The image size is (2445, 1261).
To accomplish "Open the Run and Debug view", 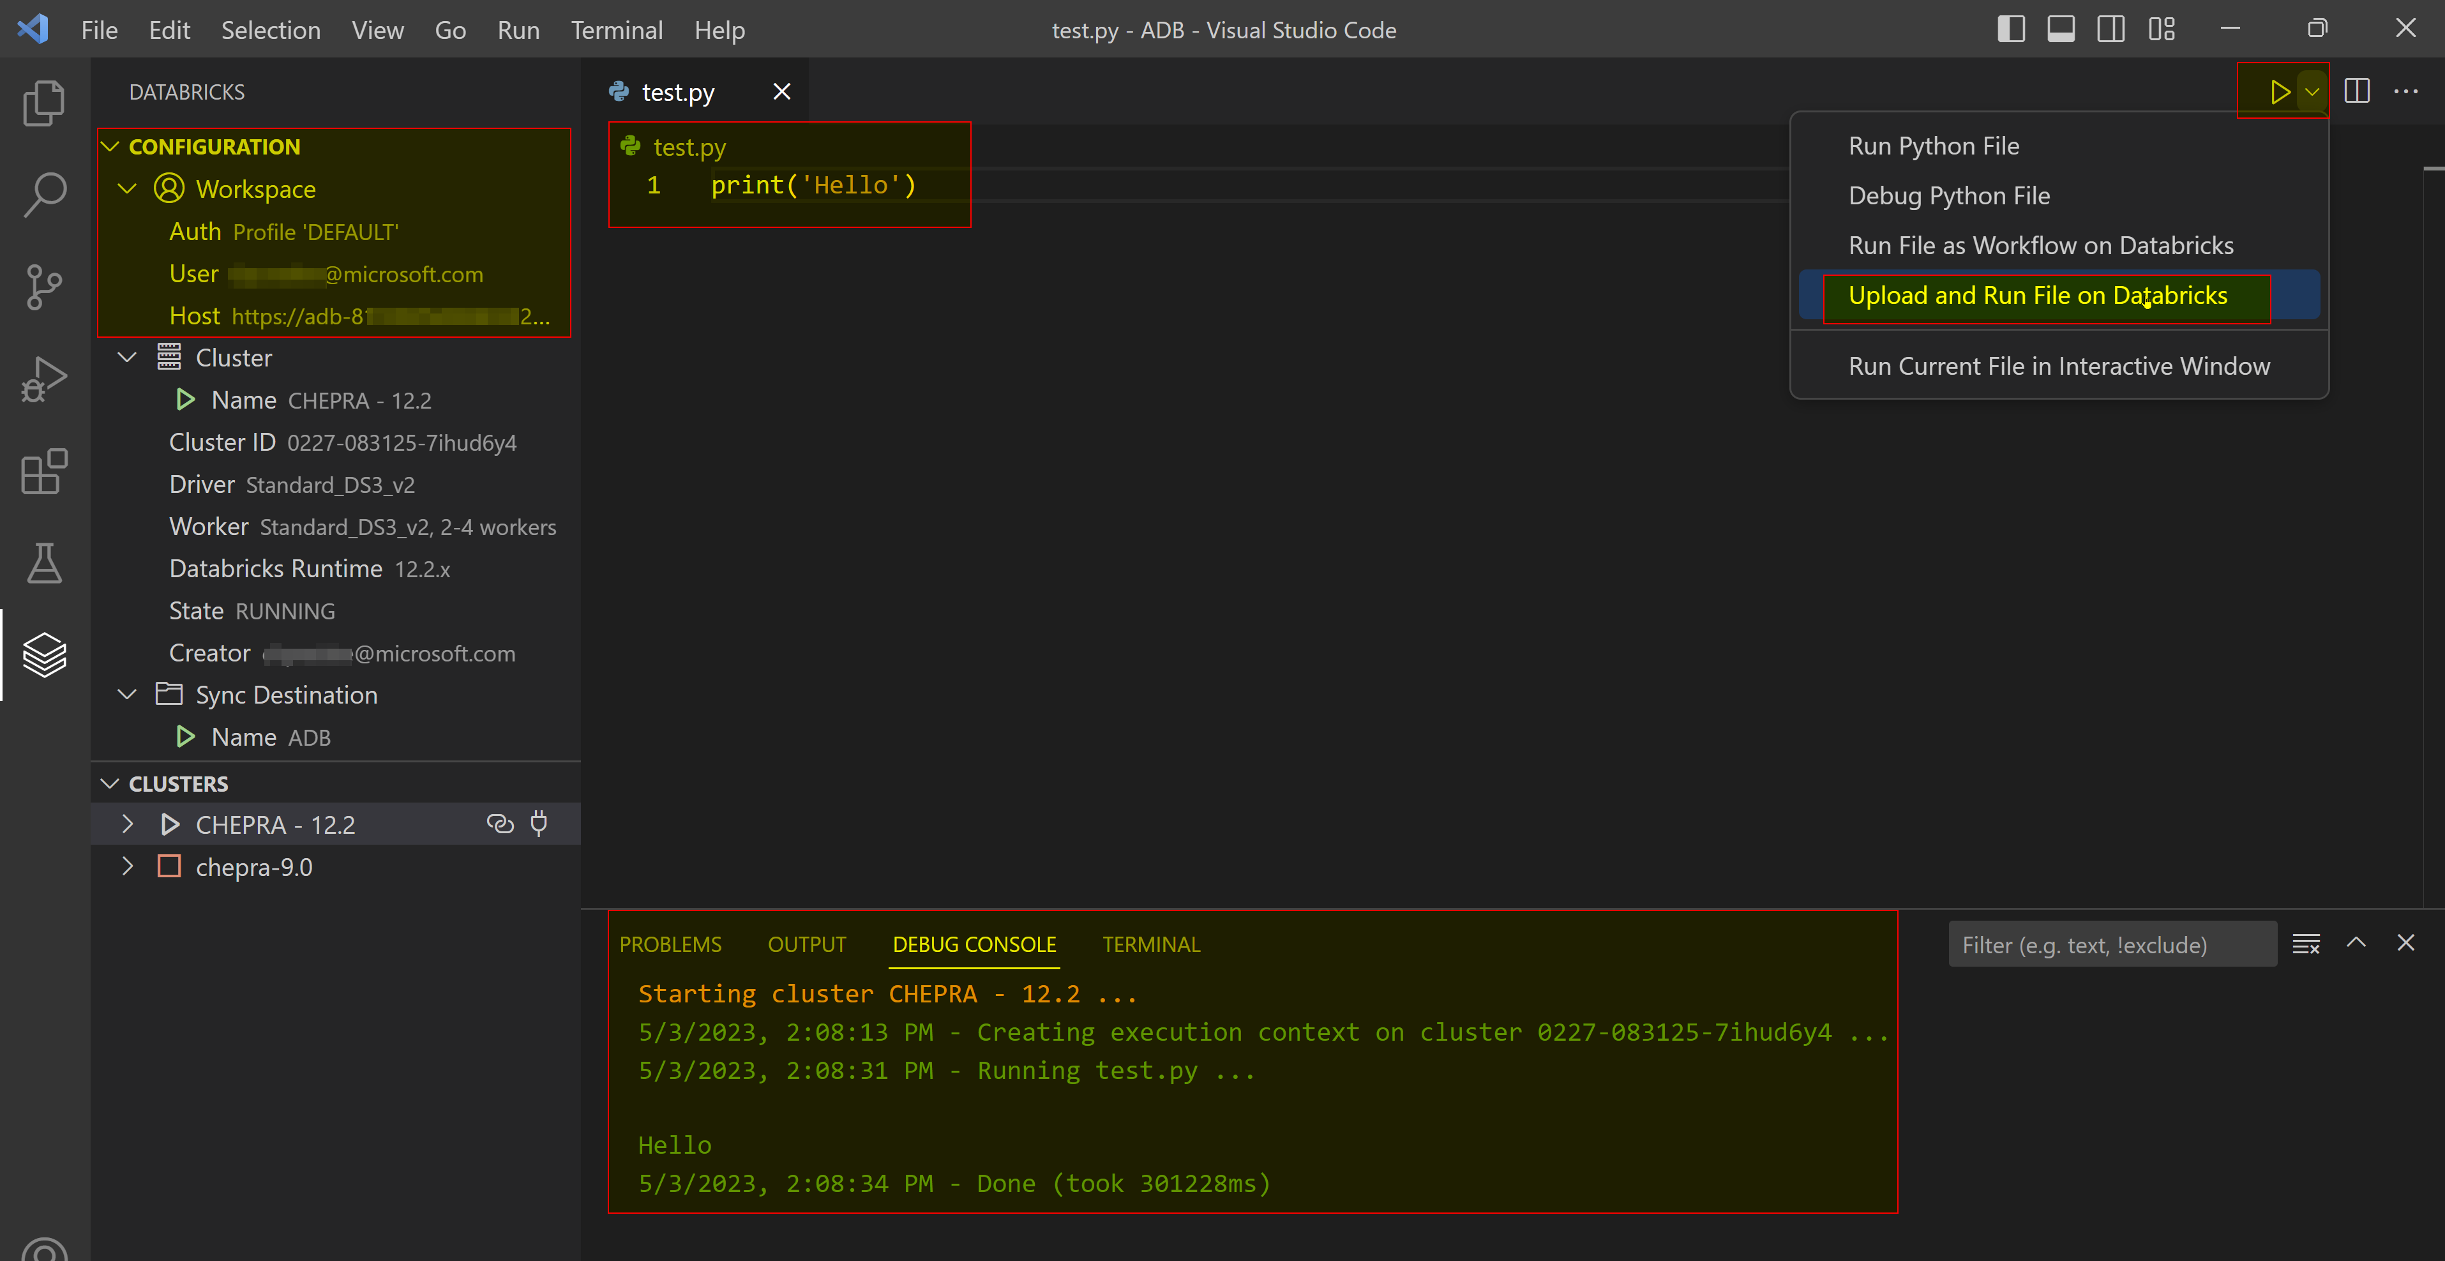I will (43, 379).
